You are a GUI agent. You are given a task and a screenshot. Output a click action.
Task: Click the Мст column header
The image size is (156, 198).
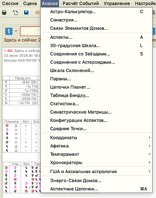[x=26, y=122]
